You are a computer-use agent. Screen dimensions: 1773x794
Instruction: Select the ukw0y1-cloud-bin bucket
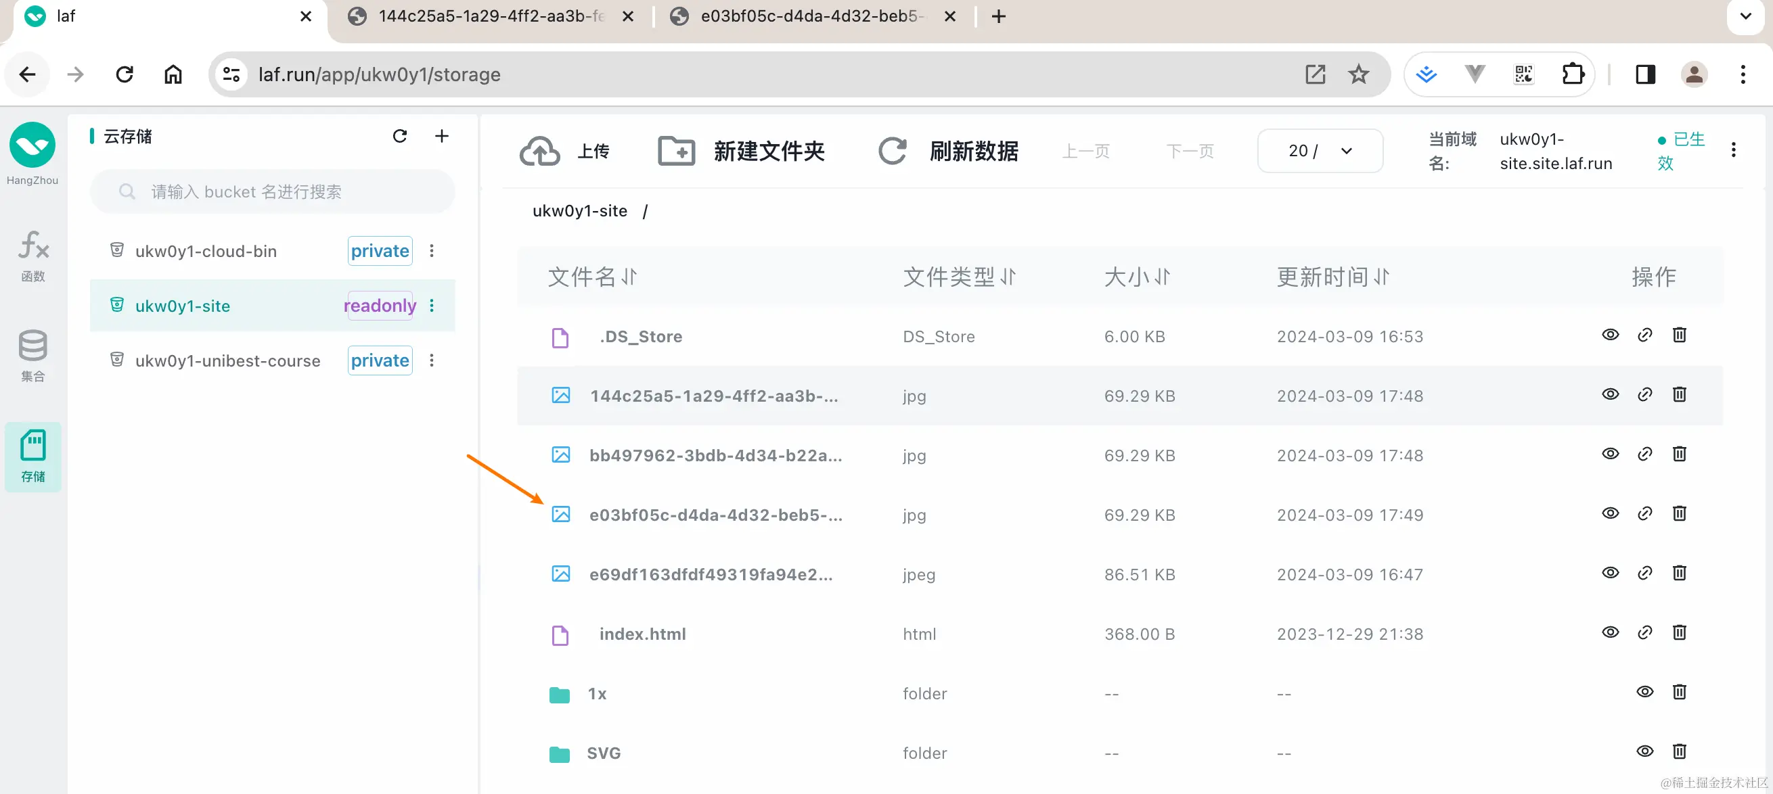206,251
